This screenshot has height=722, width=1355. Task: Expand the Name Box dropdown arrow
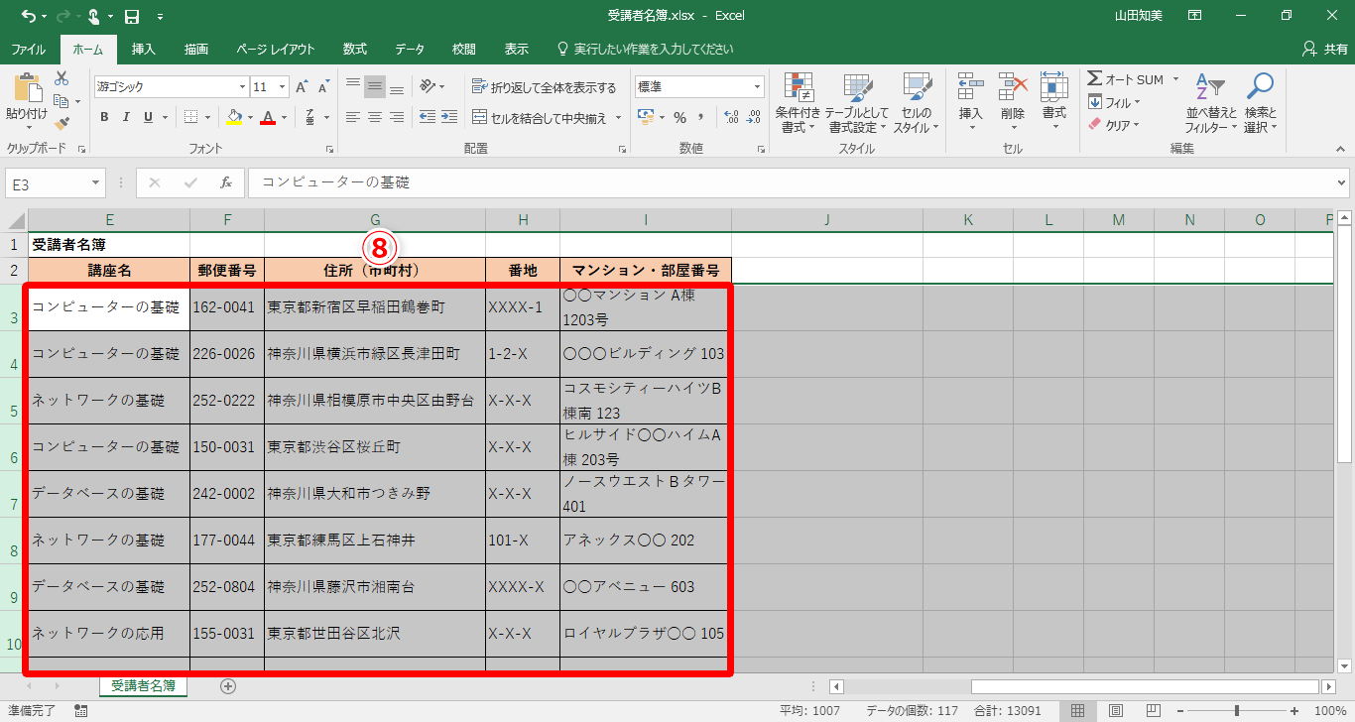click(97, 182)
